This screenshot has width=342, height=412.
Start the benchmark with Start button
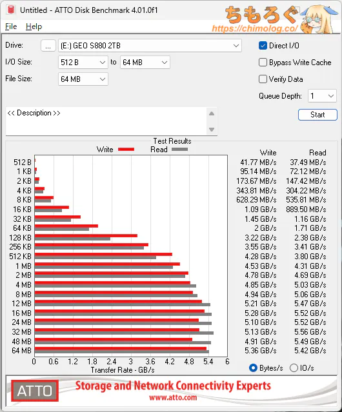(317, 115)
